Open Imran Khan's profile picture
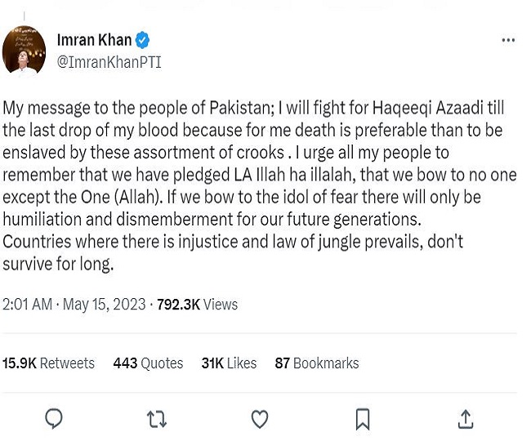The image size is (531, 441). tap(24, 51)
